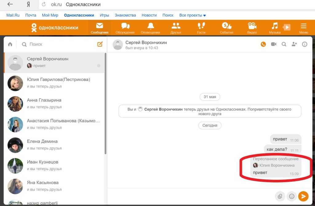Viewport: 315px width, 206px height.
Task: Click forwarded message sender Юлия Ворончихина
Action: click(x=277, y=165)
